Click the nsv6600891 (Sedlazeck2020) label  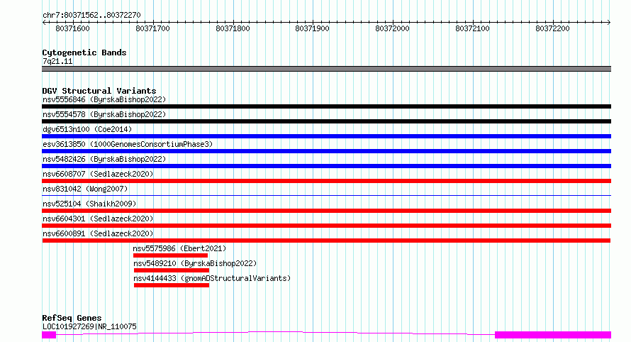(98, 233)
